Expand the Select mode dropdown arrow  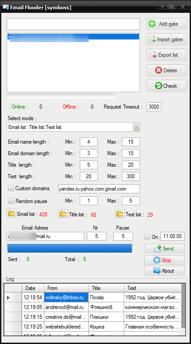[x=136, y=127]
